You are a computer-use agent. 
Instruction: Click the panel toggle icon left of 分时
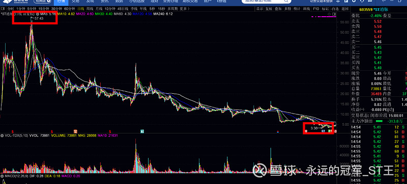3,9
